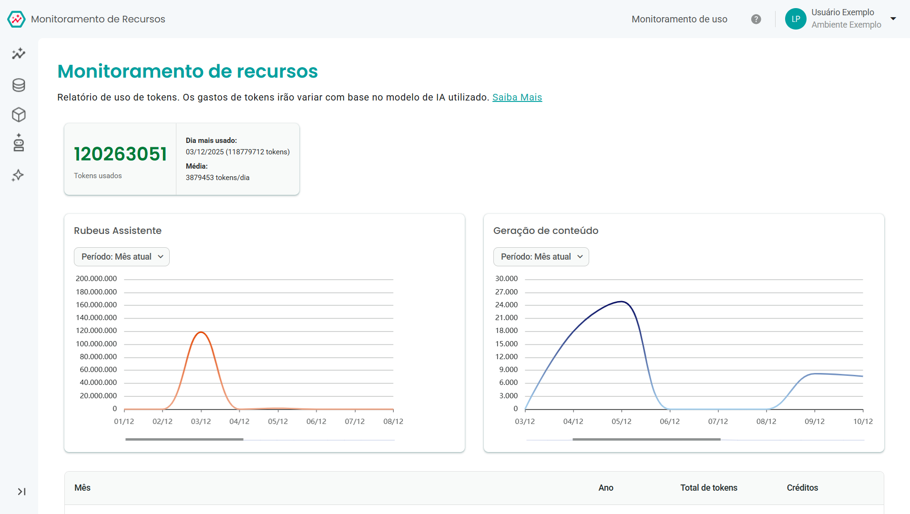Open the cube sidebar icon
The height and width of the screenshot is (514, 910).
[19, 115]
